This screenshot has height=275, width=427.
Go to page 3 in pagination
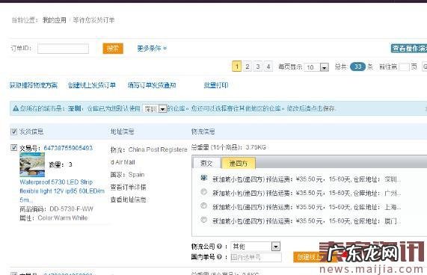(257, 67)
